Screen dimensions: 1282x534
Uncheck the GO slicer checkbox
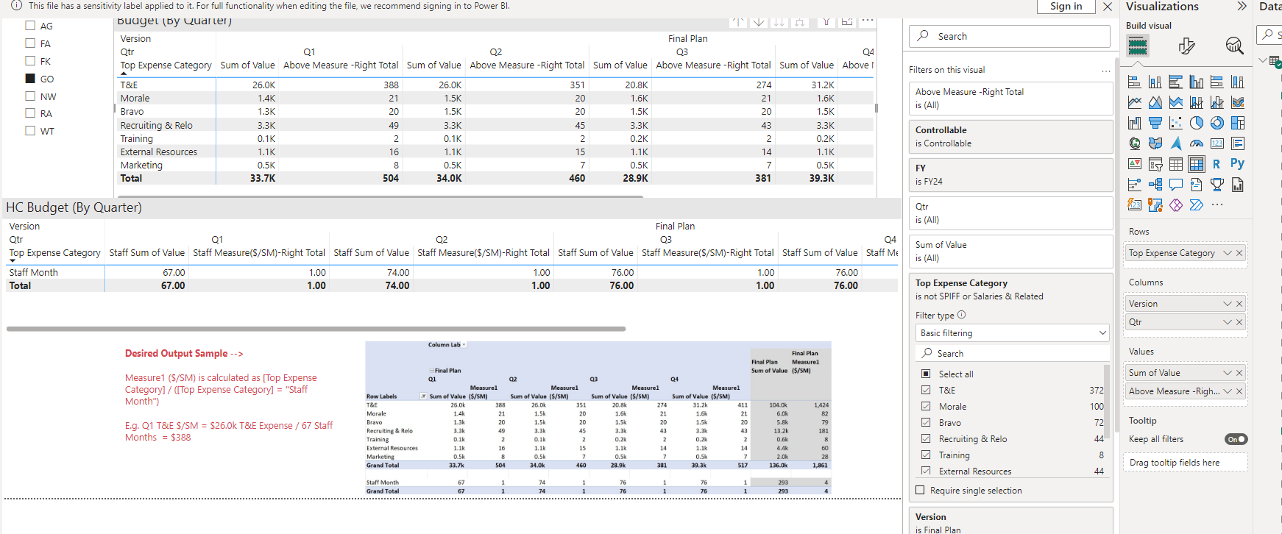30,79
